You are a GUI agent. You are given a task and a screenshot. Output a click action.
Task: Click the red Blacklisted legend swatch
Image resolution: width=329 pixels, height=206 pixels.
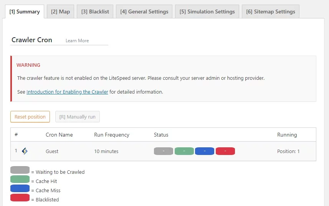pos(20,198)
